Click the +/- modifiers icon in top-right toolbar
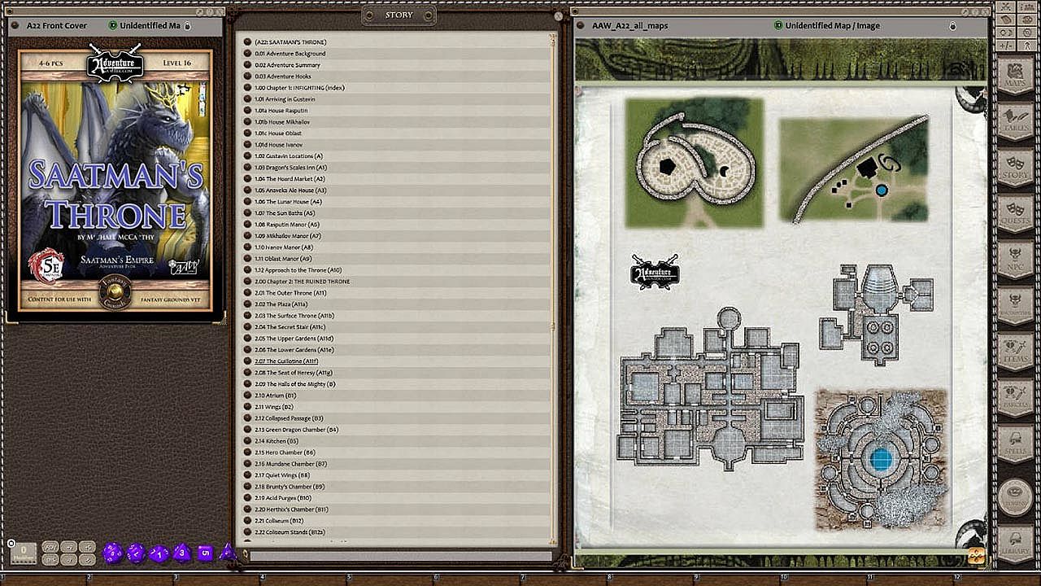This screenshot has height=586, width=1041. [x=1005, y=44]
